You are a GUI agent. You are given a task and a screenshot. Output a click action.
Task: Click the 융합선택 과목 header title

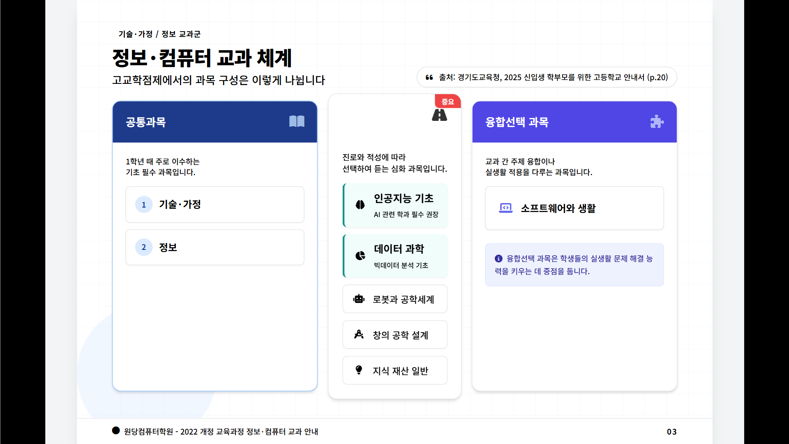point(517,122)
